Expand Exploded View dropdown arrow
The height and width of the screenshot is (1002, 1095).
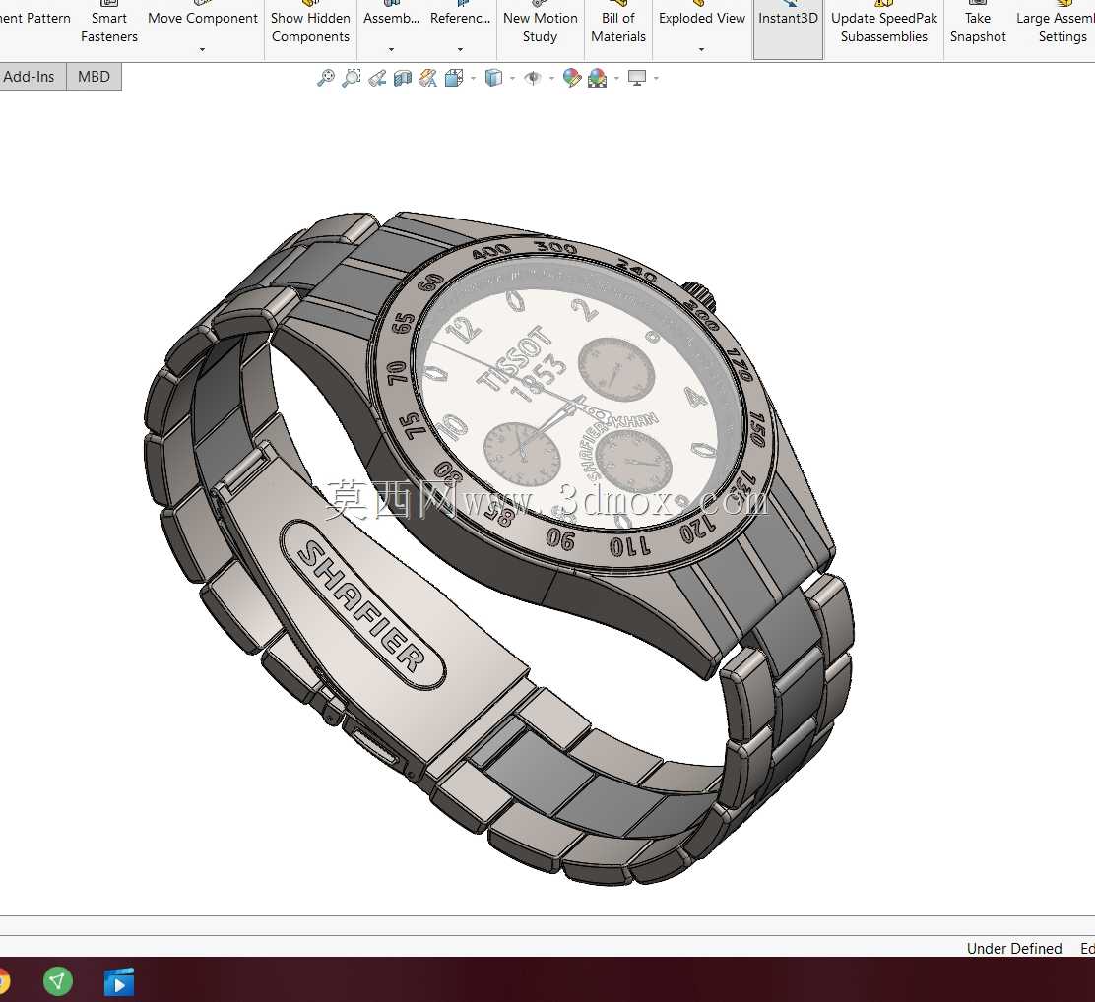pyautogui.click(x=701, y=49)
